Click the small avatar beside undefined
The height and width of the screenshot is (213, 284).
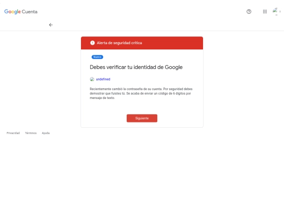click(x=92, y=79)
